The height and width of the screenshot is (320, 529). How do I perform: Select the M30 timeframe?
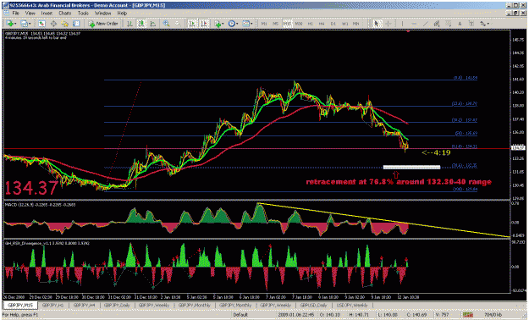pos(299,24)
